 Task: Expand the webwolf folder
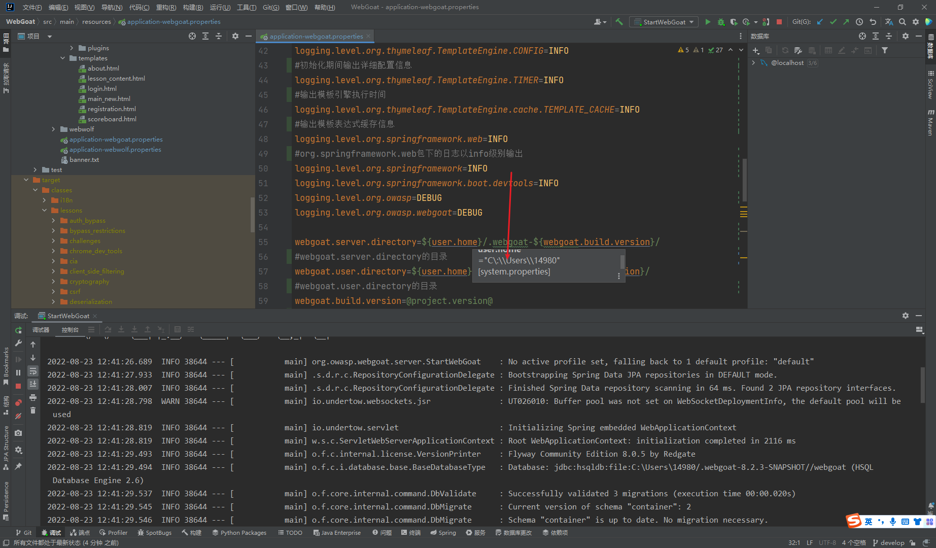click(53, 129)
